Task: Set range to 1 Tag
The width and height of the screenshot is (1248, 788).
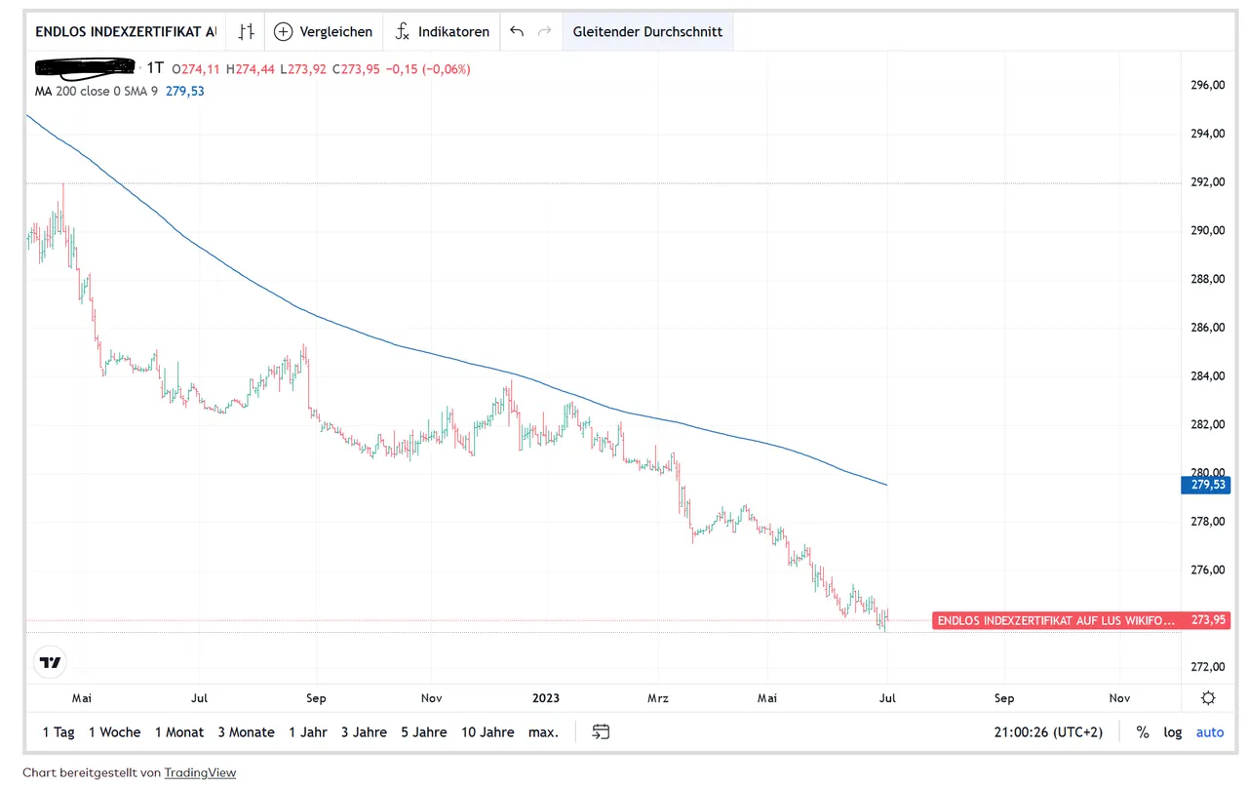Action: (x=58, y=732)
